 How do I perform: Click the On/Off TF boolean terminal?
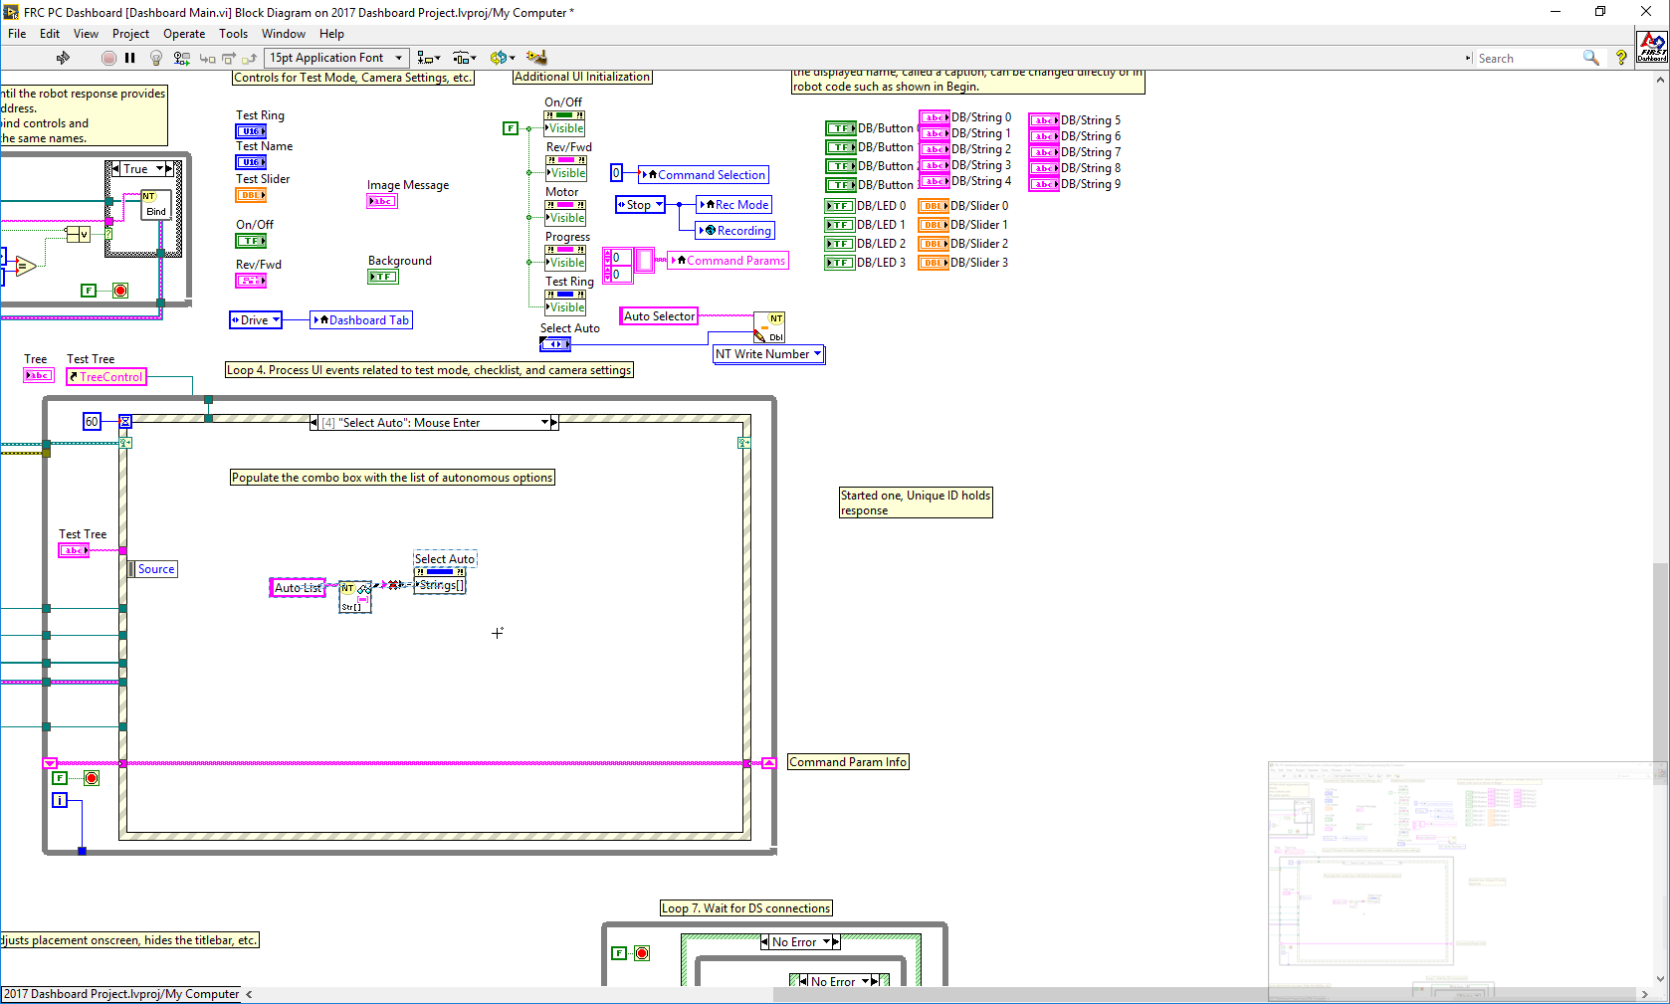[251, 241]
